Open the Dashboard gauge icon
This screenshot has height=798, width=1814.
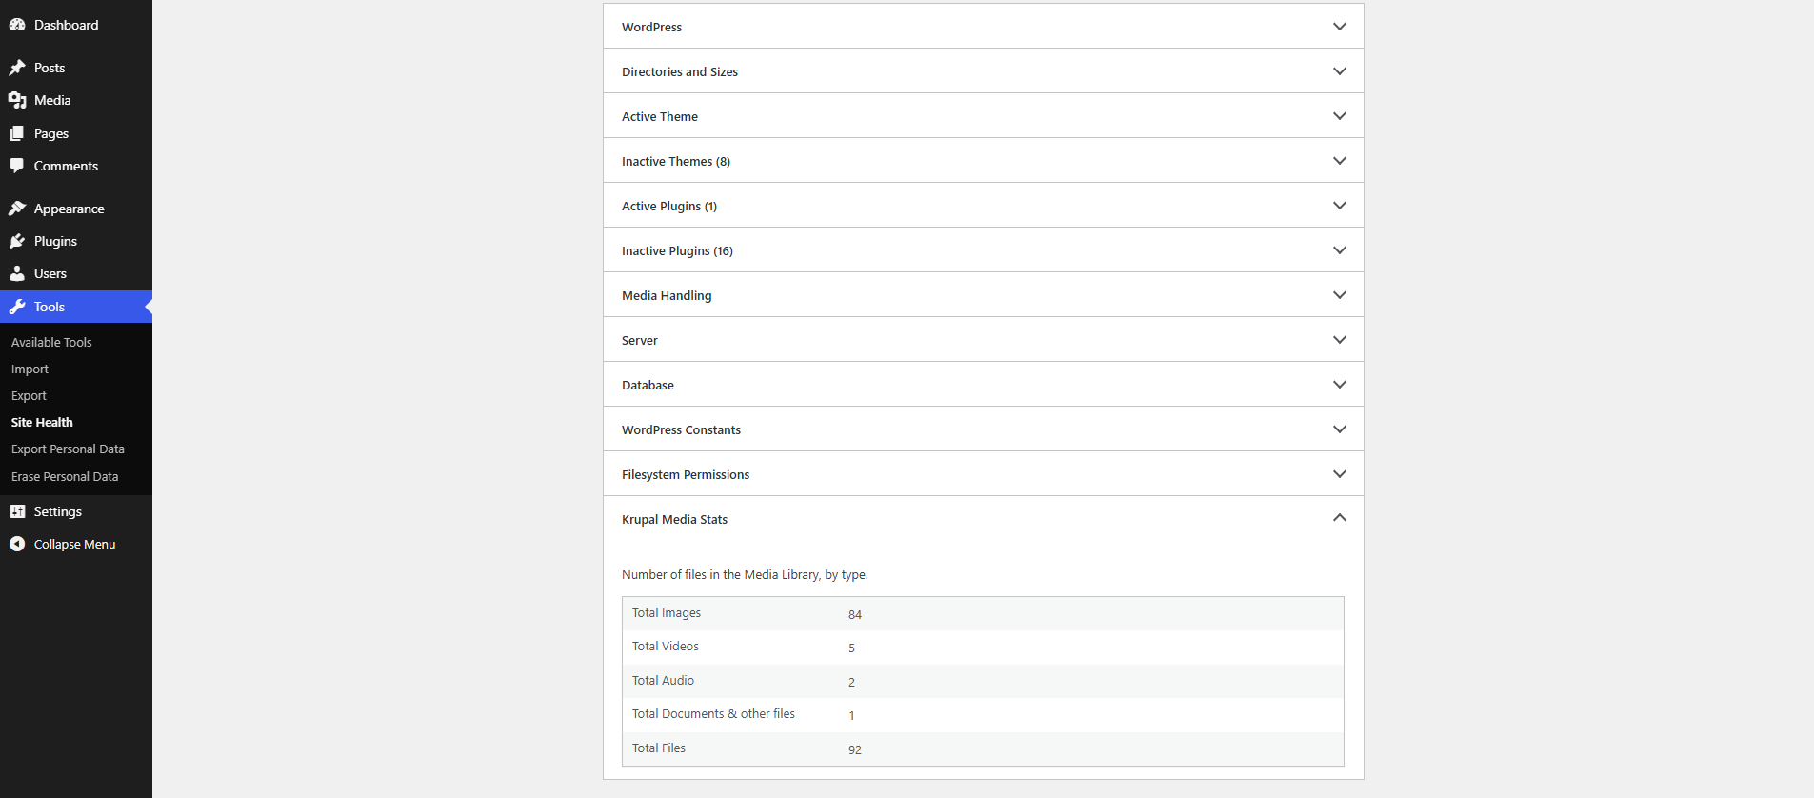[x=17, y=25]
